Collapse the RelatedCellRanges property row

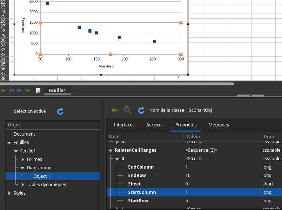(111, 150)
